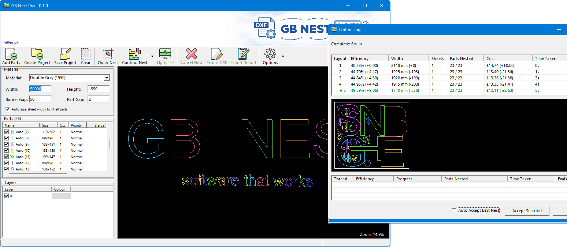Viewport: 567px width, 248px height.
Task: Click the nested layout preview thumbnail
Action: click(x=372, y=135)
